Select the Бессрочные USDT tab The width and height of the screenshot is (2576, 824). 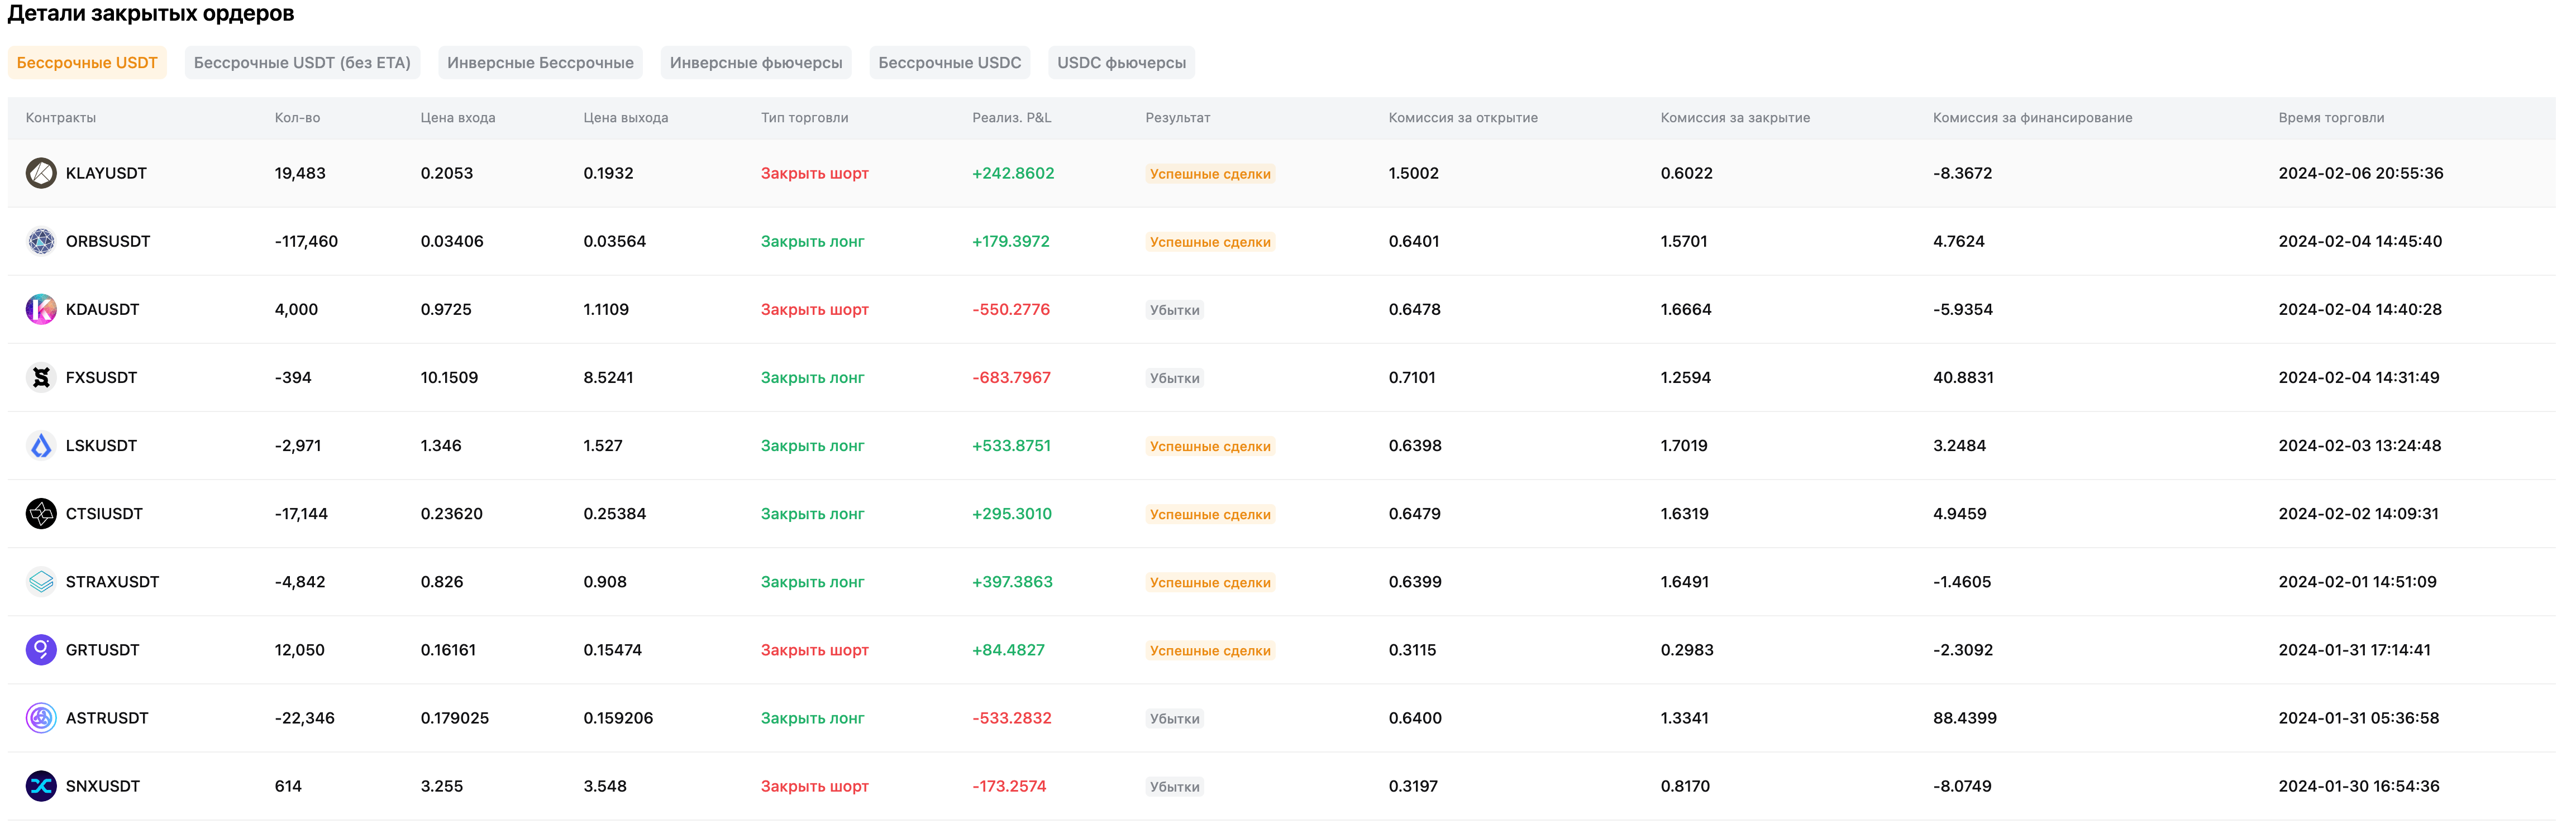click(87, 62)
